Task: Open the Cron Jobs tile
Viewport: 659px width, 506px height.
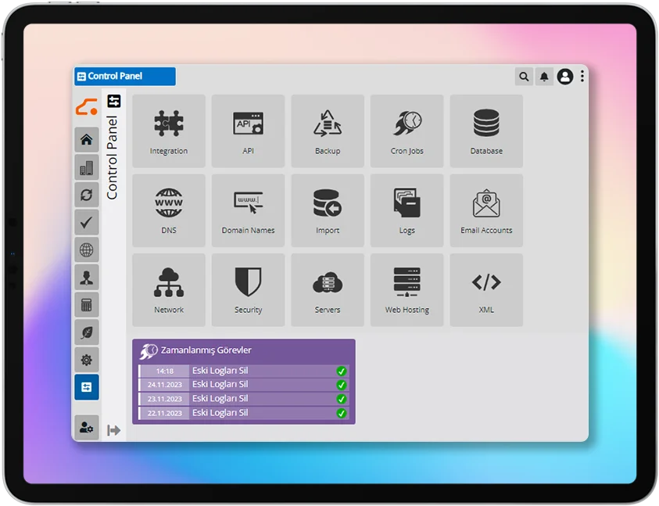Action: [x=407, y=131]
